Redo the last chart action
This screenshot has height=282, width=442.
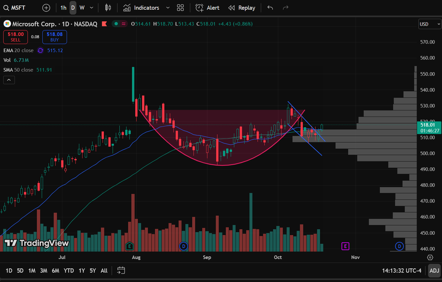[x=285, y=8]
